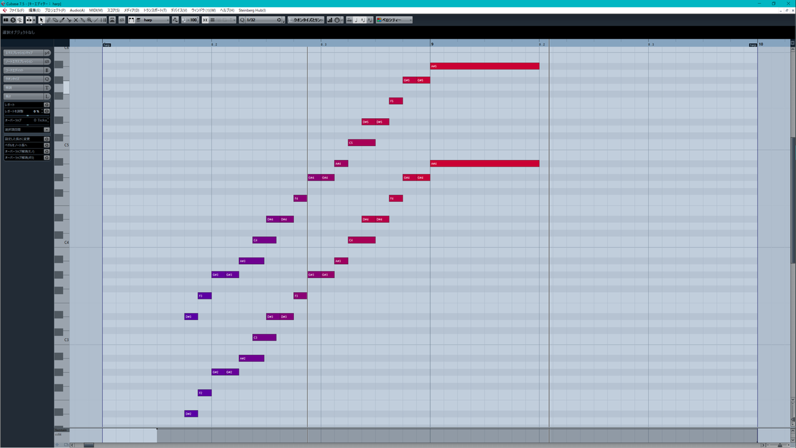This screenshot has height=448, width=796.
Task: Adjust the オーバーラップ slider
Action: [27, 124]
